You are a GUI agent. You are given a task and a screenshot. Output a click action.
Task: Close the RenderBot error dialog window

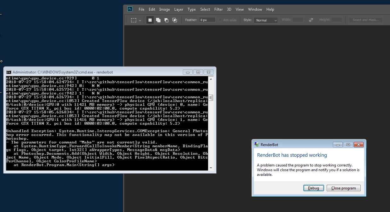pyautogui.click(x=358, y=145)
